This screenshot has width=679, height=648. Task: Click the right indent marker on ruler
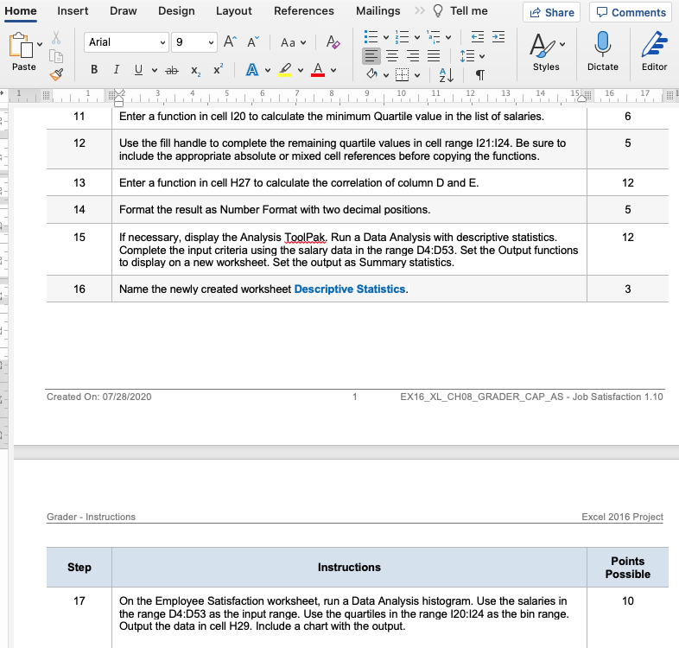pos(582,98)
